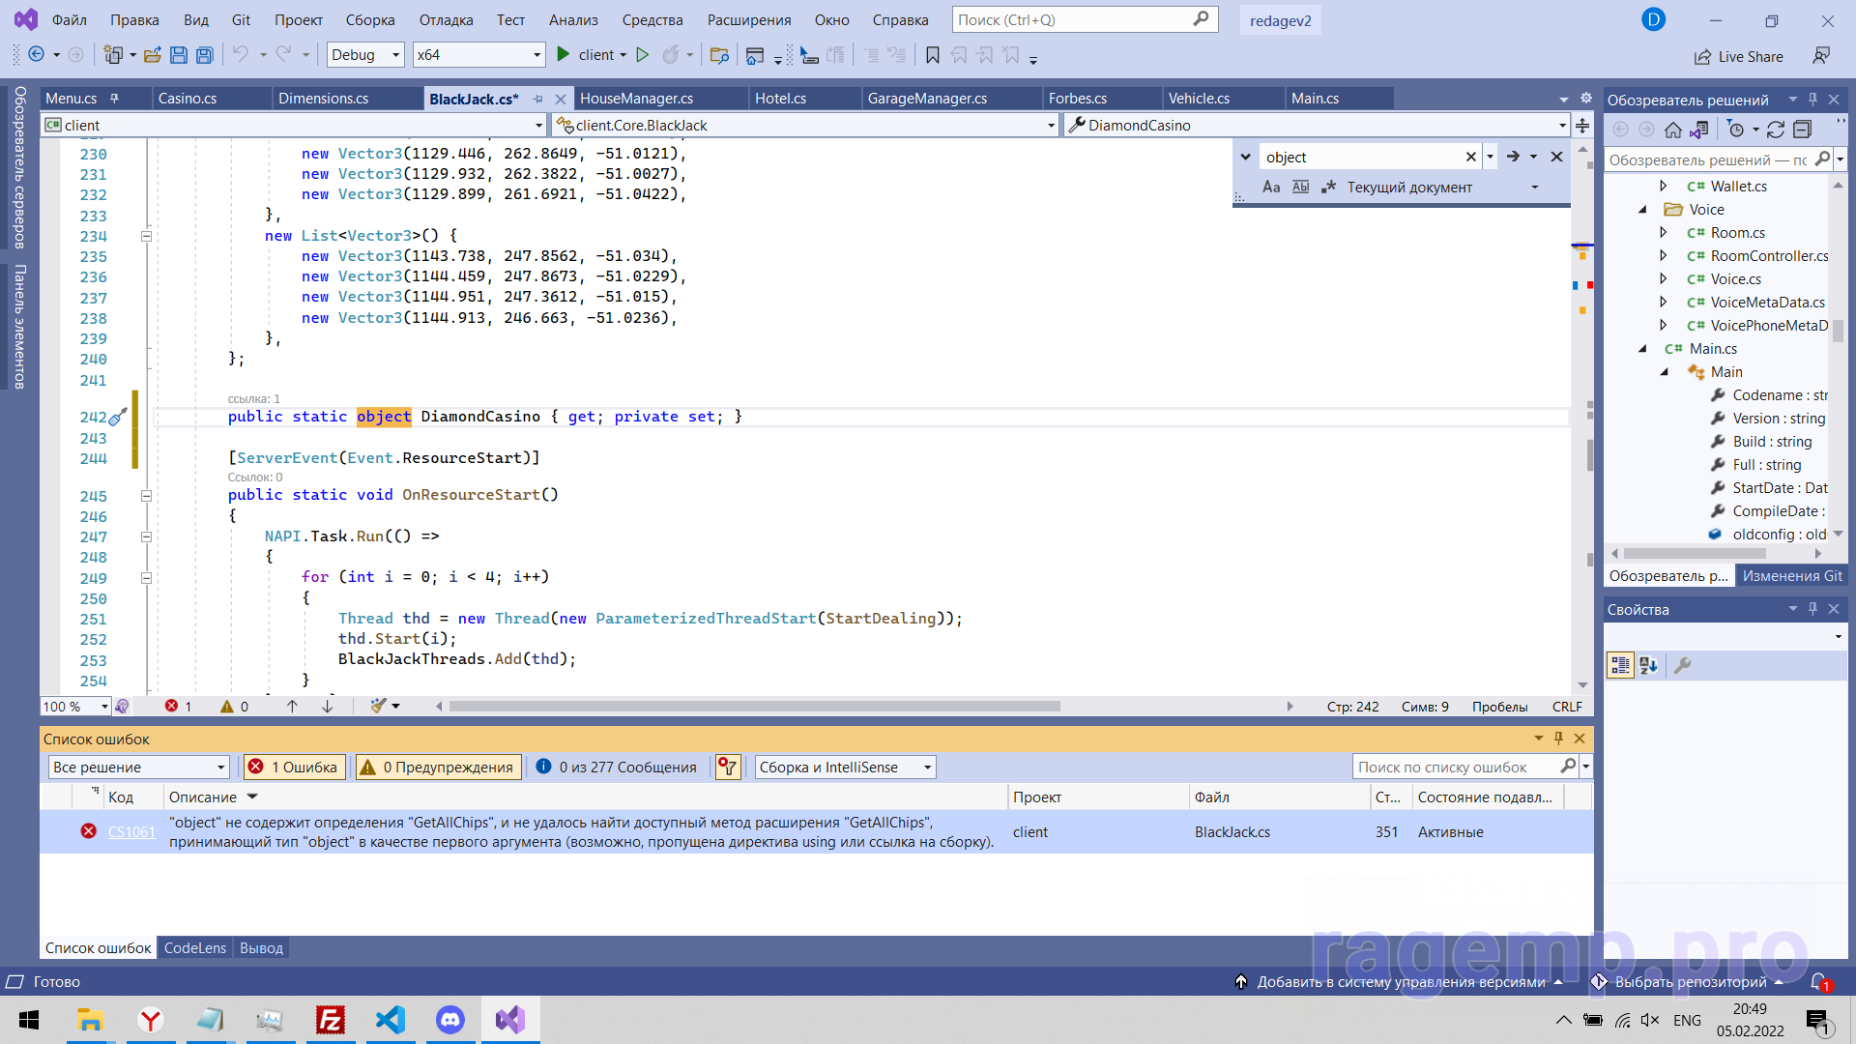Click the Alphabetical sort icon in Properties panel
1856x1044 pixels.
click(x=1649, y=665)
